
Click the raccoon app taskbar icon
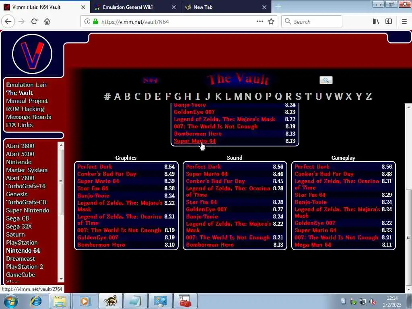point(110,301)
